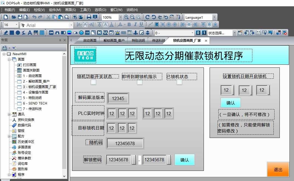
Task: Select '4 - 设备操作画面' in tree
Action: click(36, 92)
